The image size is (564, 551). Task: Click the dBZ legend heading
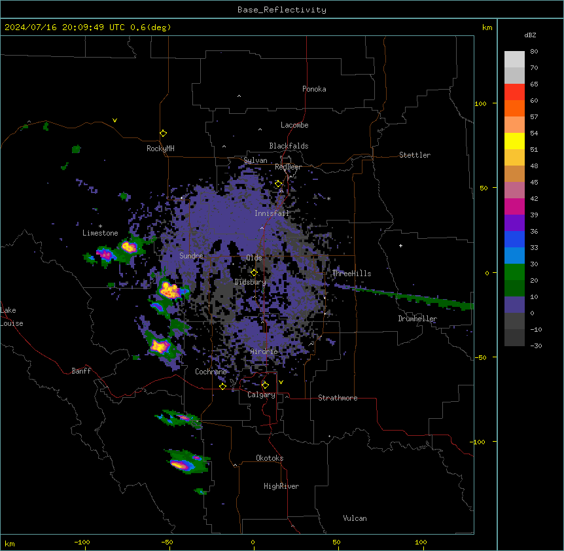click(530, 35)
